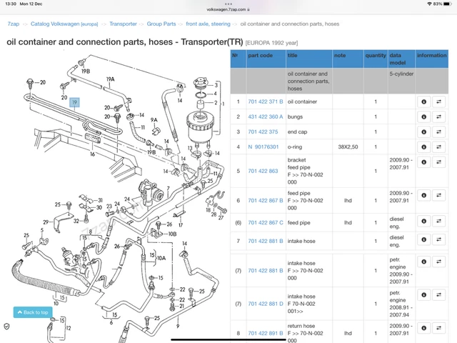Screen dimensions: 457x343
Task: Open compare arrows icon for oil container row
Action: (x=438, y=101)
